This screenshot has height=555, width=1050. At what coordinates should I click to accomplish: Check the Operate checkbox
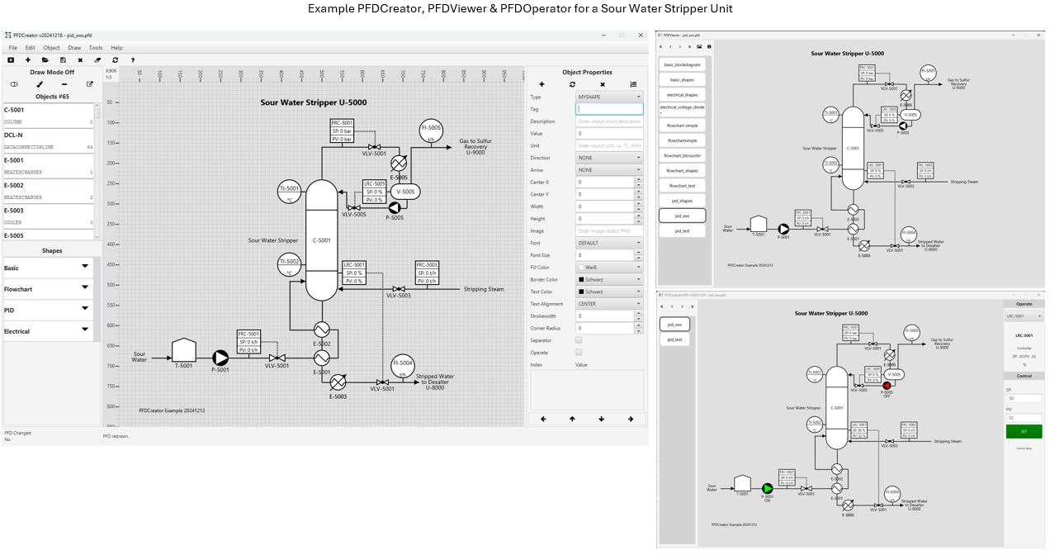[x=578, y=353]
